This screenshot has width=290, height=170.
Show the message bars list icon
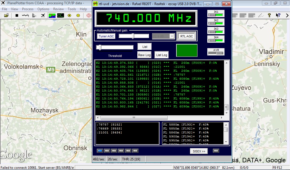[x=34, y=15]
